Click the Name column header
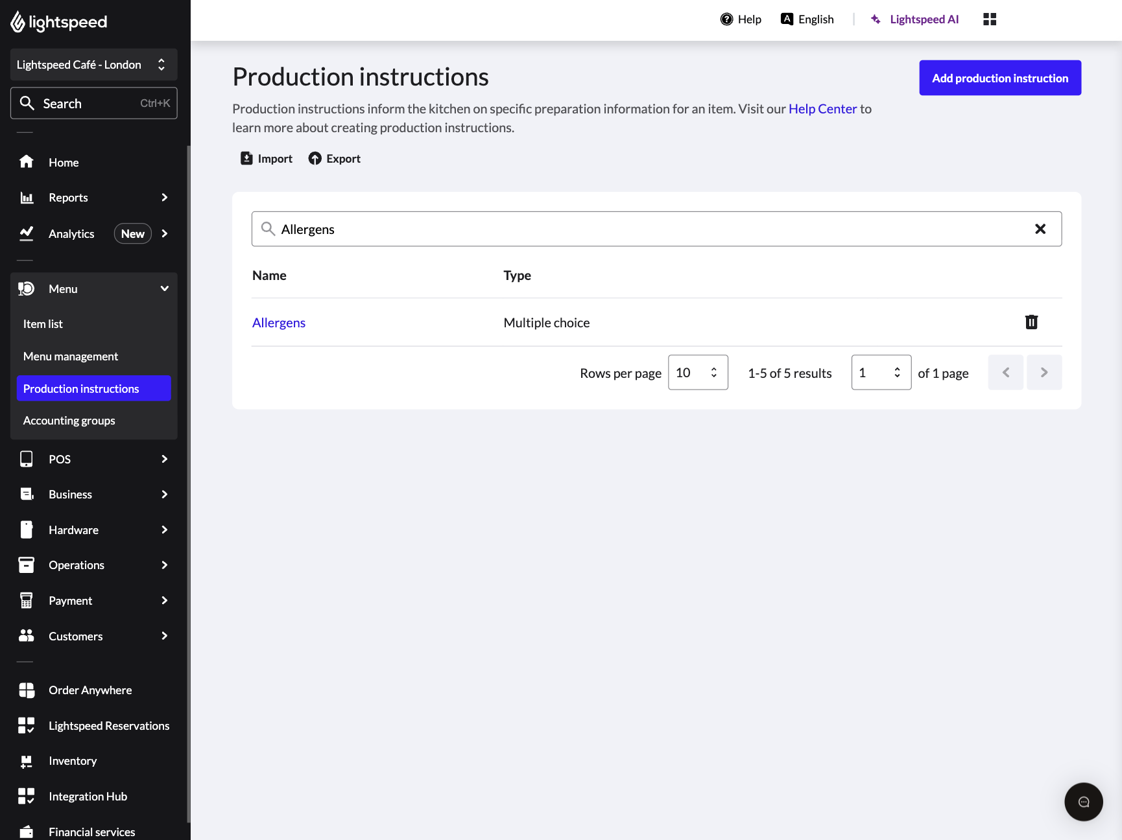Viewport: 1122px width, 840px height. (269, 275)
